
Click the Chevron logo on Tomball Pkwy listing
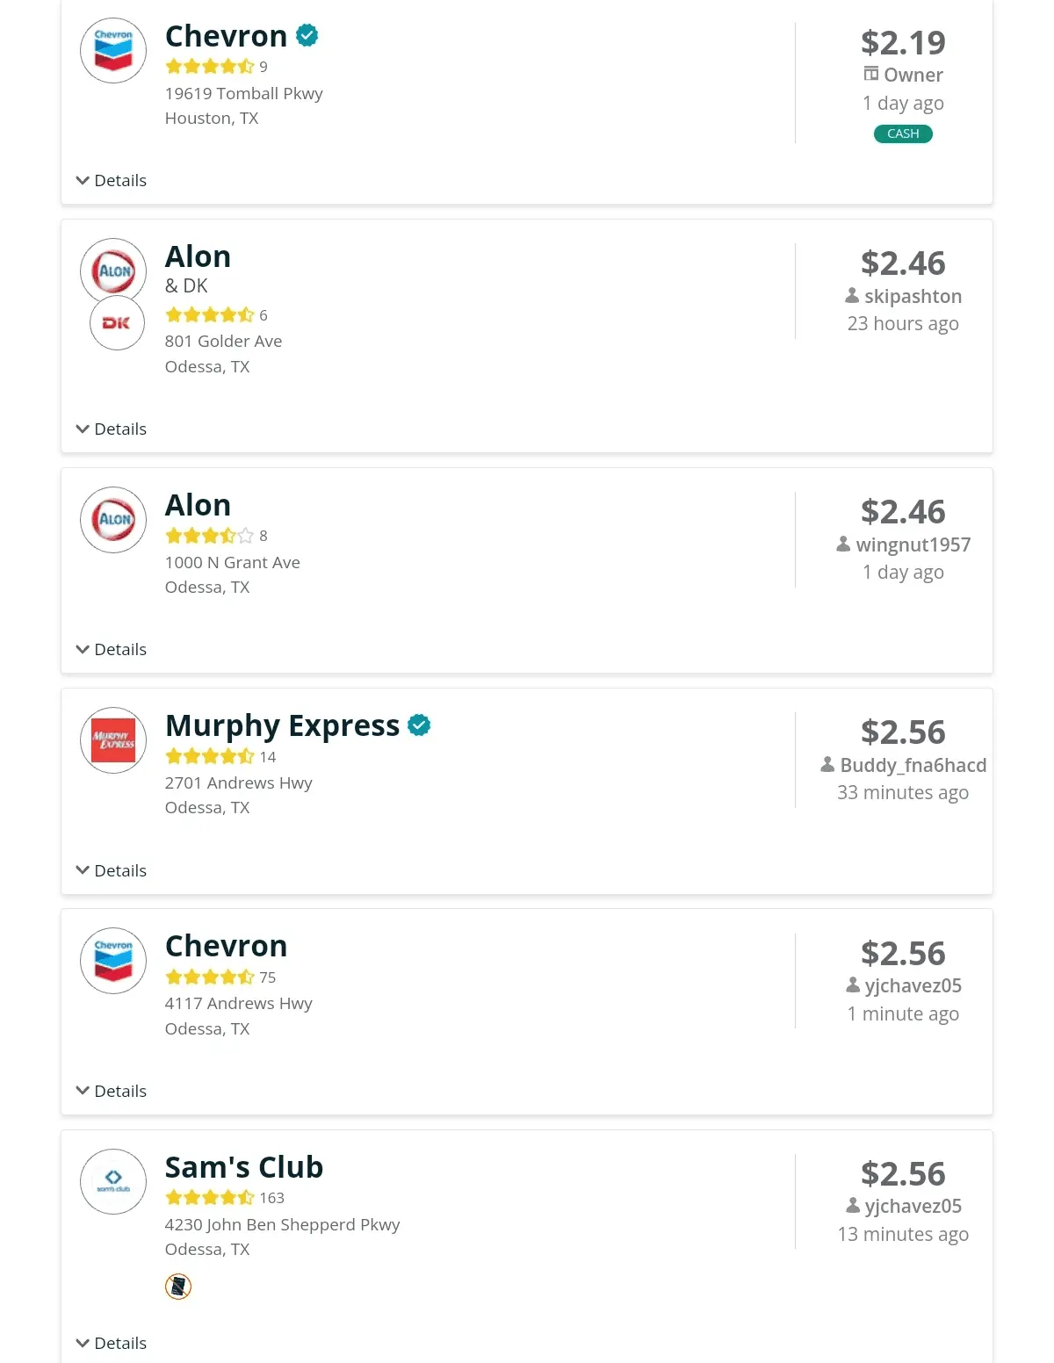coord(113,51)
